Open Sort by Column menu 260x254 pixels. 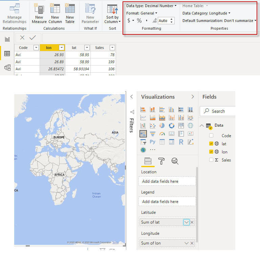click(x=112, y=14)
